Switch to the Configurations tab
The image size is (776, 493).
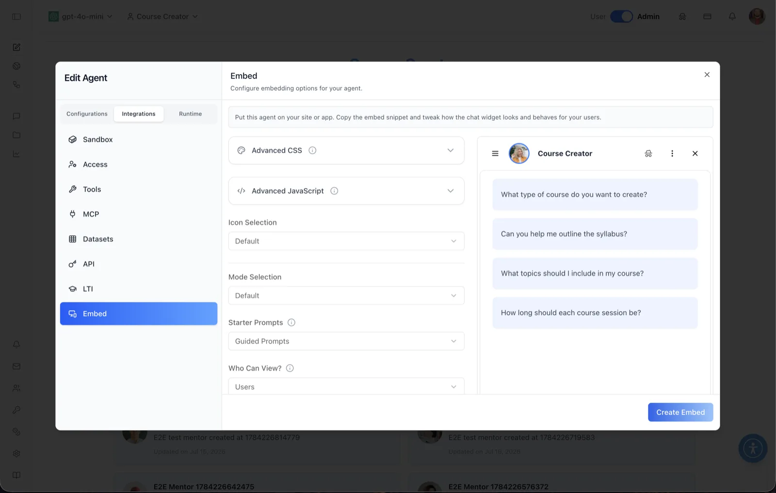[x=87, y=114]
